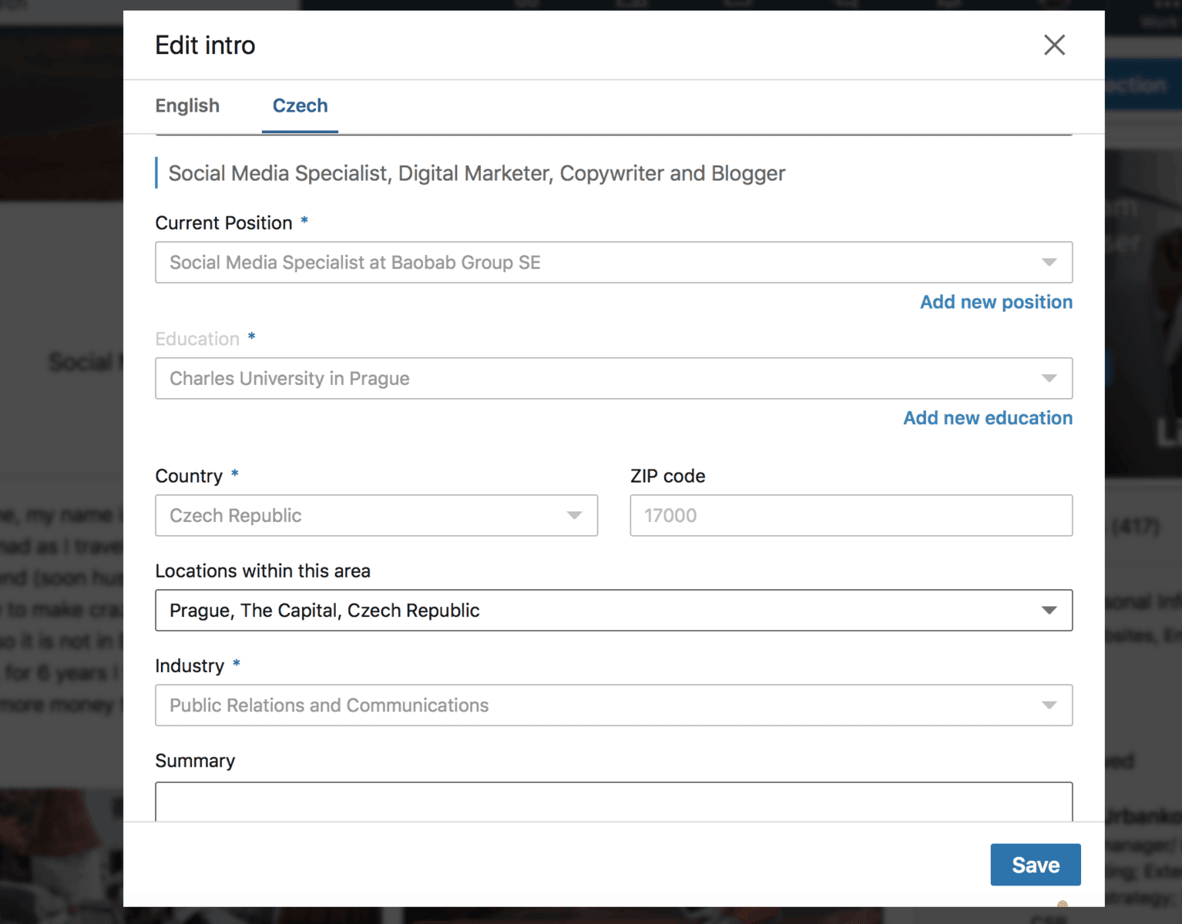The height and width of the screenshot is (924, 1182).
Task: Open the Education dropdown arrow
Action: click(1049, 378)
